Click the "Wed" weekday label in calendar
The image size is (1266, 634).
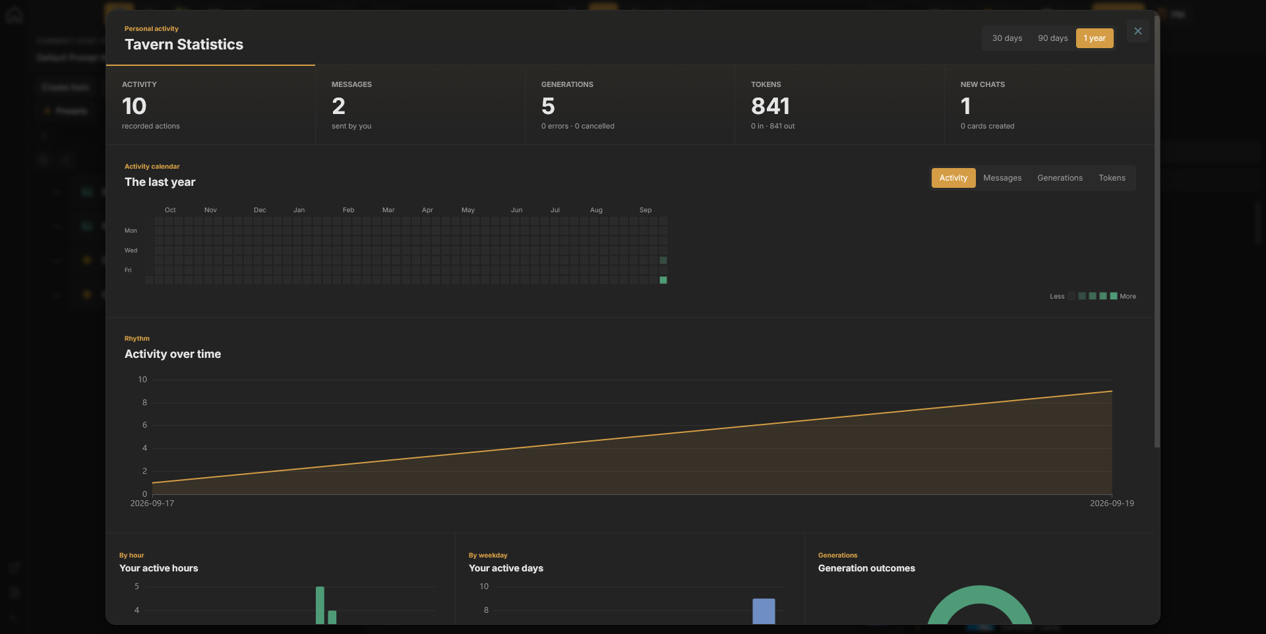tap(131, 250)
